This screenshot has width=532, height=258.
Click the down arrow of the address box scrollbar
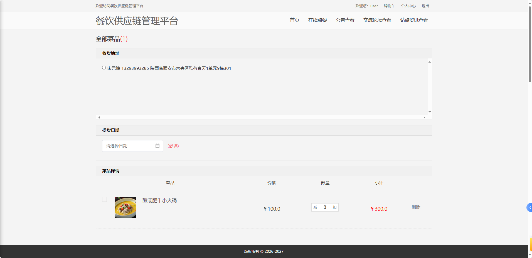[429, 112]
